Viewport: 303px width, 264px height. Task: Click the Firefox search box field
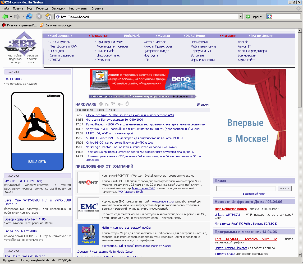pyautogui.click(x=287, y=17)
